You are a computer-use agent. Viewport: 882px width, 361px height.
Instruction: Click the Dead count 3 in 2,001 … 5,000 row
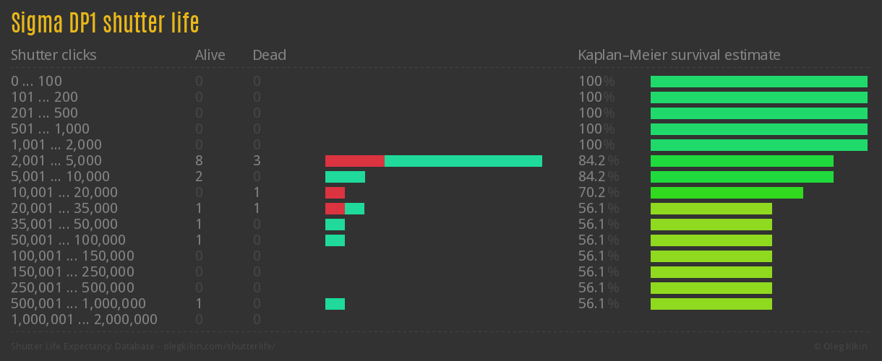pos(257,161)
